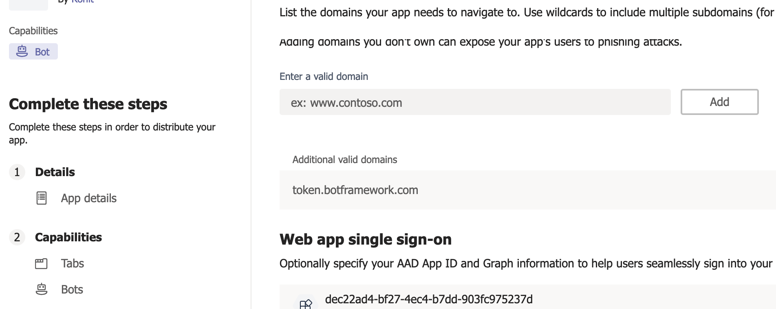Select the App details navigation item
This screenshot has height=309, width=776.
88,198
